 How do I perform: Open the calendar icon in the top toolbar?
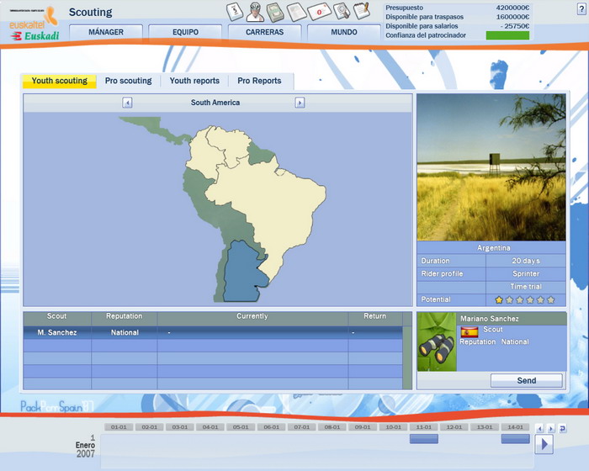[236, 11]
